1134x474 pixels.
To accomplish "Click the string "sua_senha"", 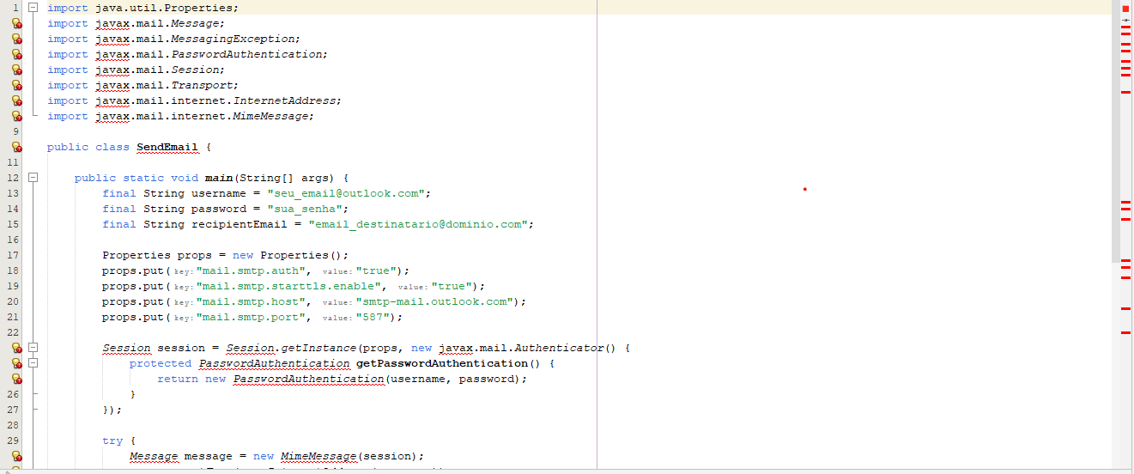I will (x=305, y=209).
